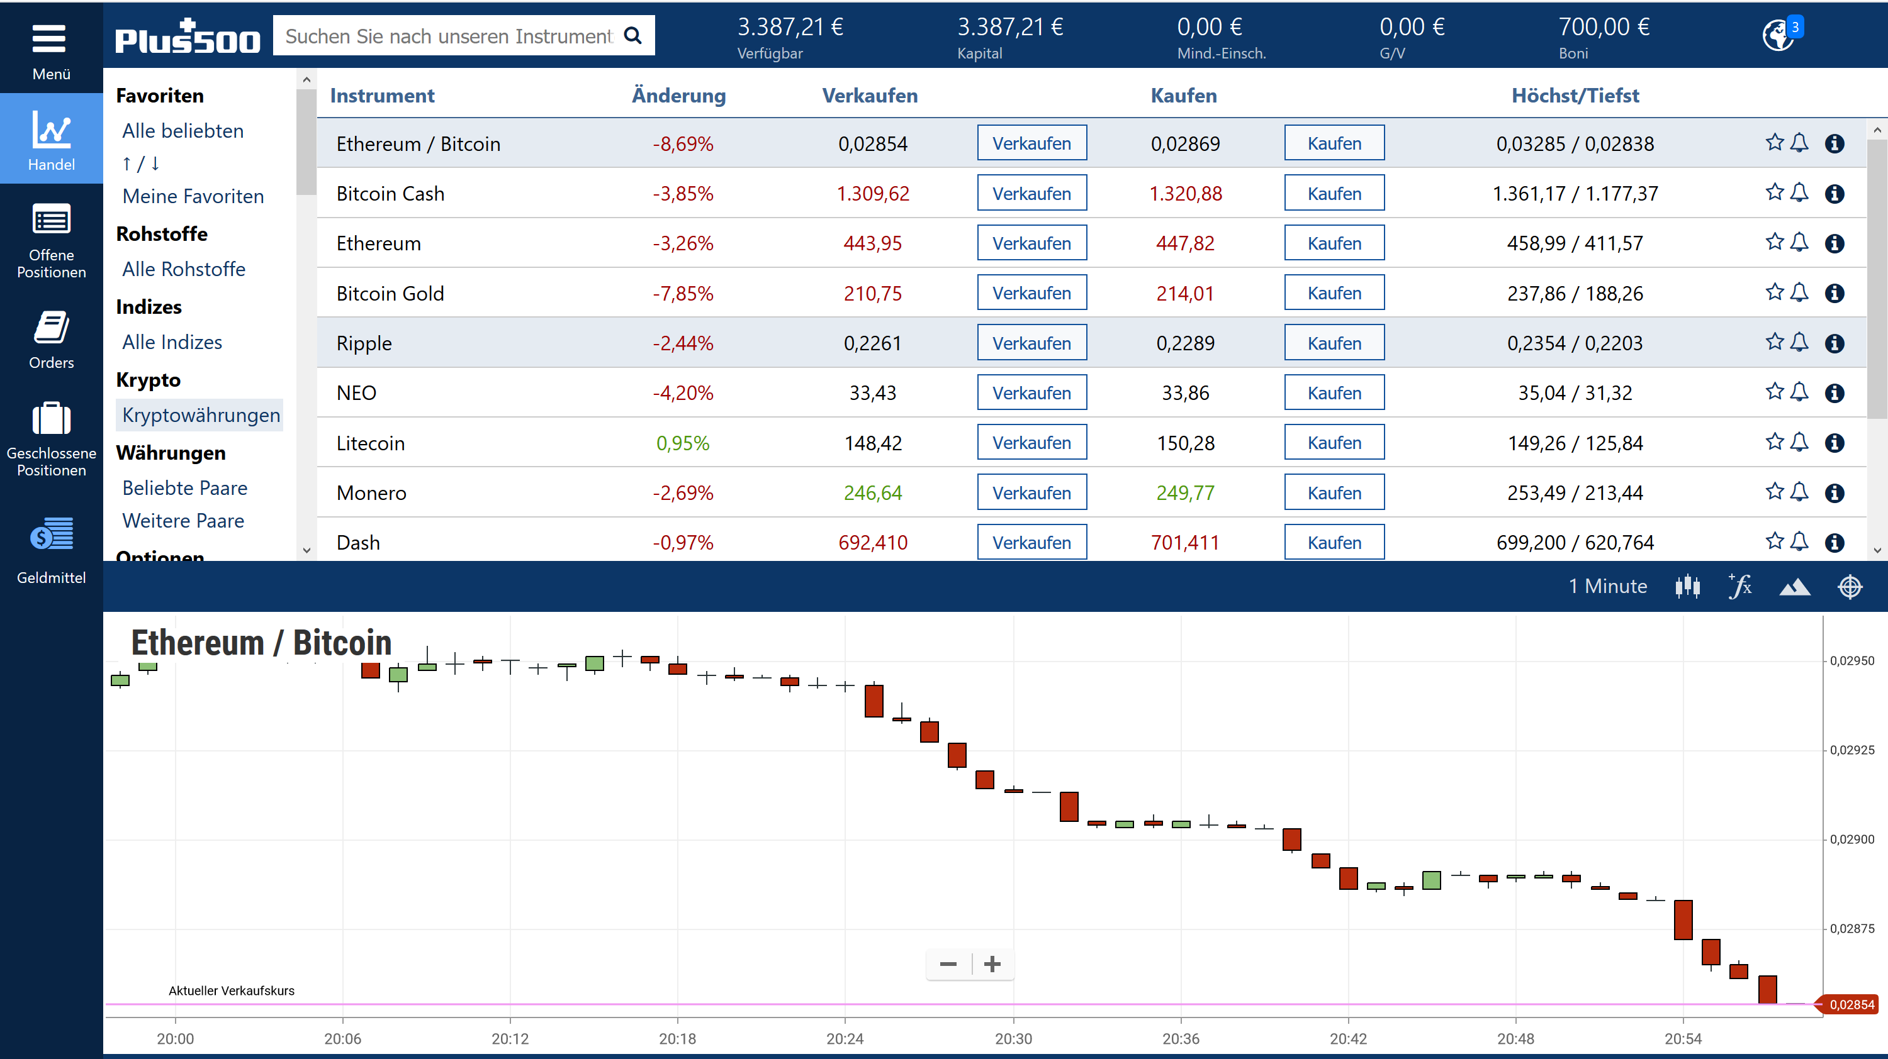Open candlestick chart type selector
Screen dimensions: 1888x1059
pyautogui.click(x=1687, y=587)
